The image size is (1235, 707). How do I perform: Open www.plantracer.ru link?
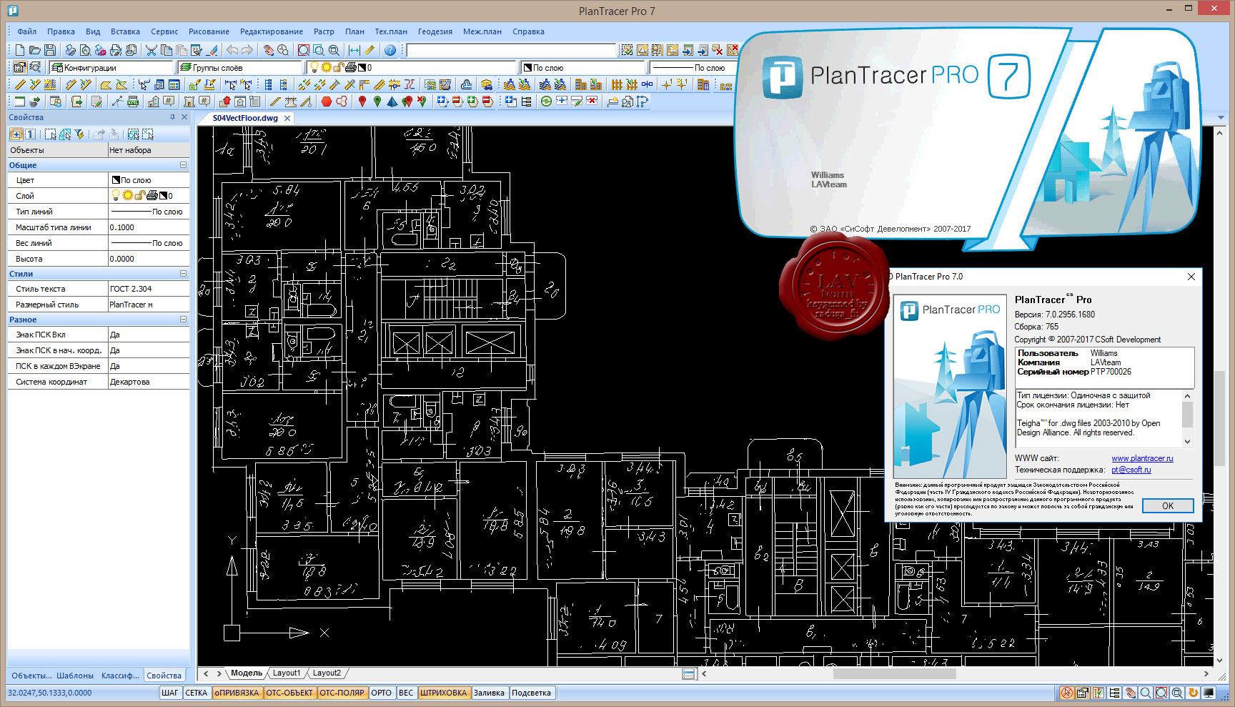(1142, 458)
